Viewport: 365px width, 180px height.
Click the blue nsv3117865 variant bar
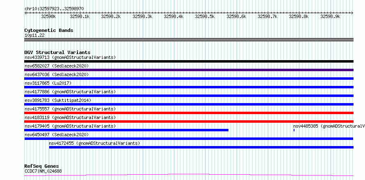[189, 87]
